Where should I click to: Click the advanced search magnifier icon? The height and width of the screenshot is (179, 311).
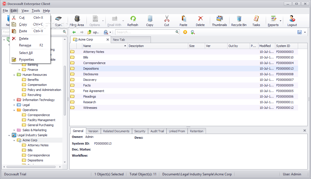point(193,32)
